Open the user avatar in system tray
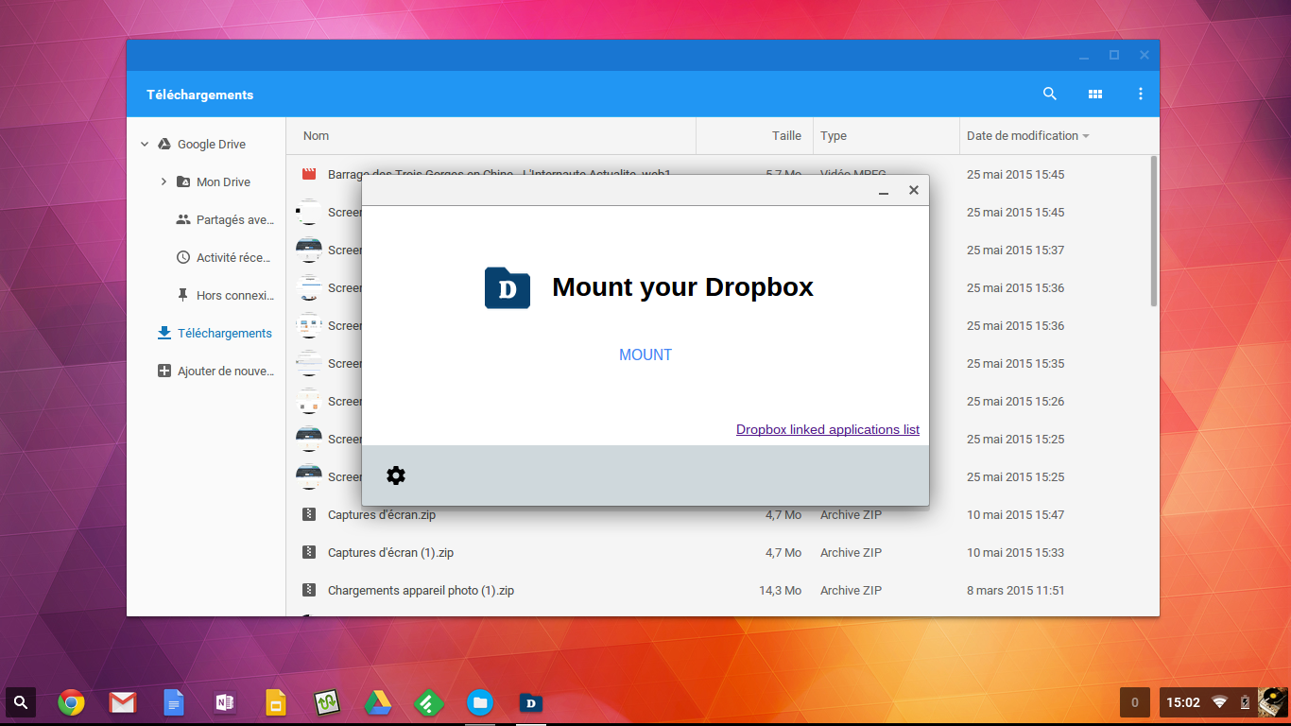This screenshot has width=1291, height=726. click(1273, 702)
